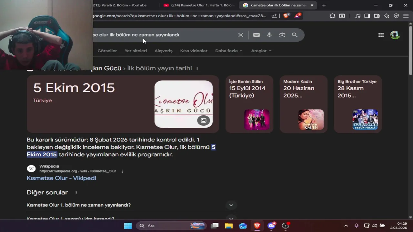Screen dimensions: 413x232
Task: Open the Google account avatar menu
Action: pos(395,35)
